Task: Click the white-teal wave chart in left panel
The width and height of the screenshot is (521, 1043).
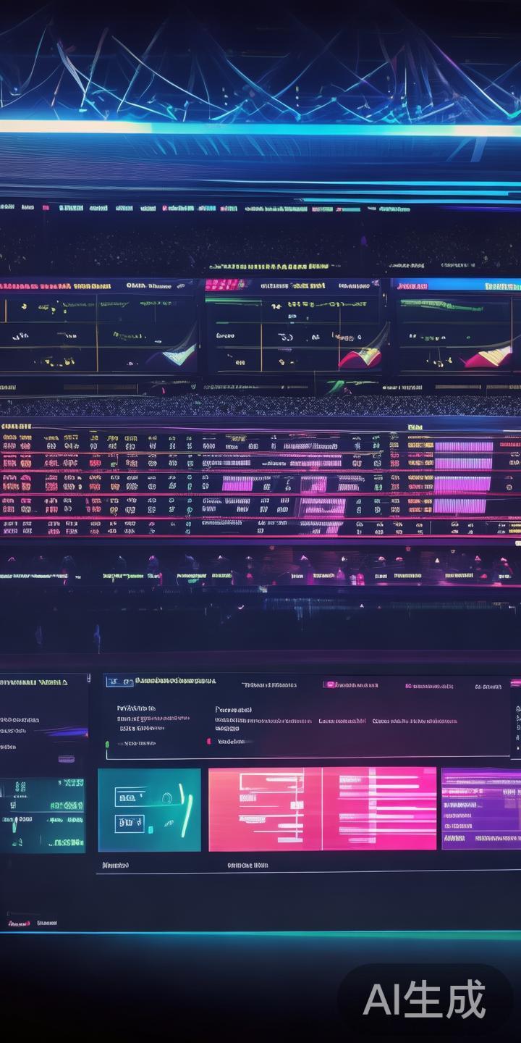Action: 177,353
